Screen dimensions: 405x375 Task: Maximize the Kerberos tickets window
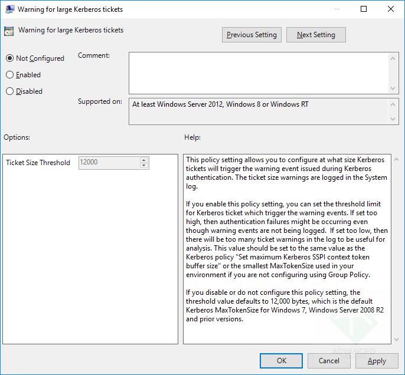click(x=364, y=9)
